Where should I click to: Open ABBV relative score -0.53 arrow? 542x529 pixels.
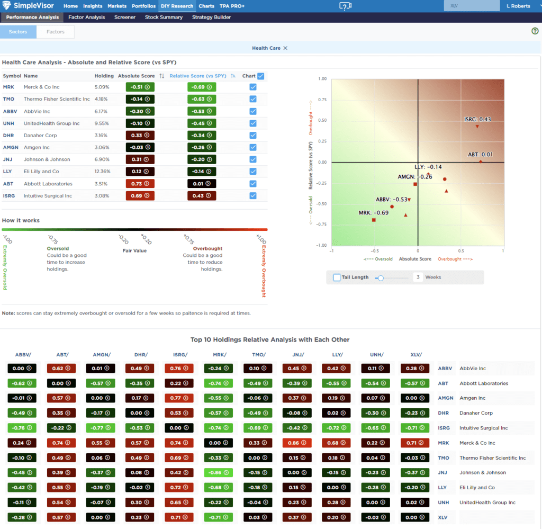209,111
